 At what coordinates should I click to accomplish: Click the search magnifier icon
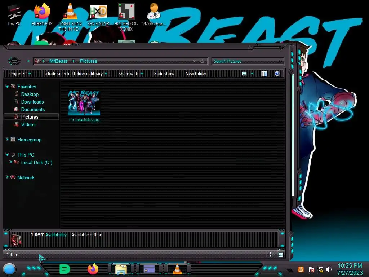click(280, 61)
